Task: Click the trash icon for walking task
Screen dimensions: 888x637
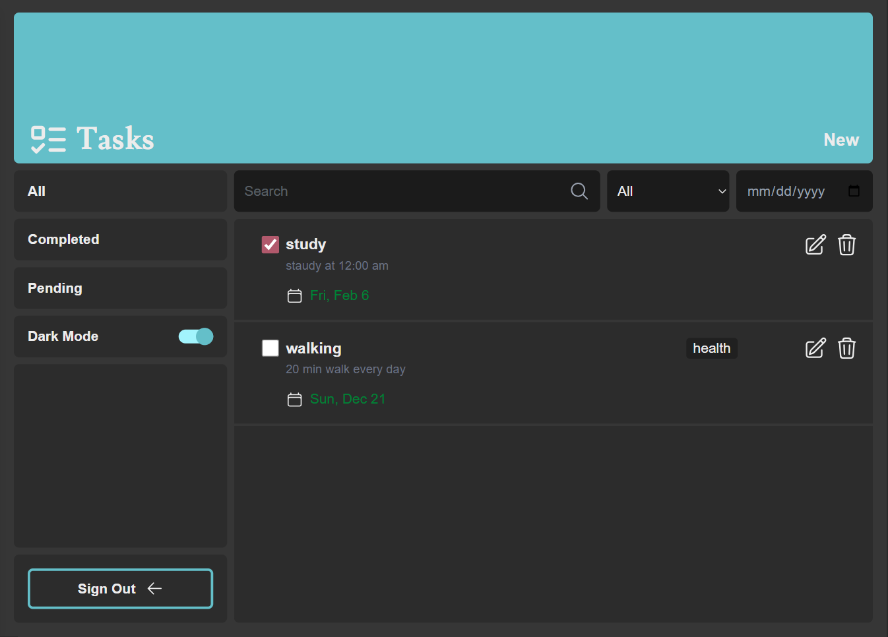Action: coord(846,348)
